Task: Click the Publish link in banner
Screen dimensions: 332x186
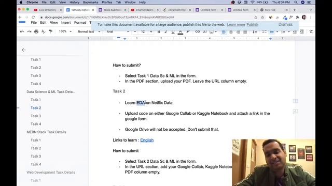Action: (x=253, y=25)
